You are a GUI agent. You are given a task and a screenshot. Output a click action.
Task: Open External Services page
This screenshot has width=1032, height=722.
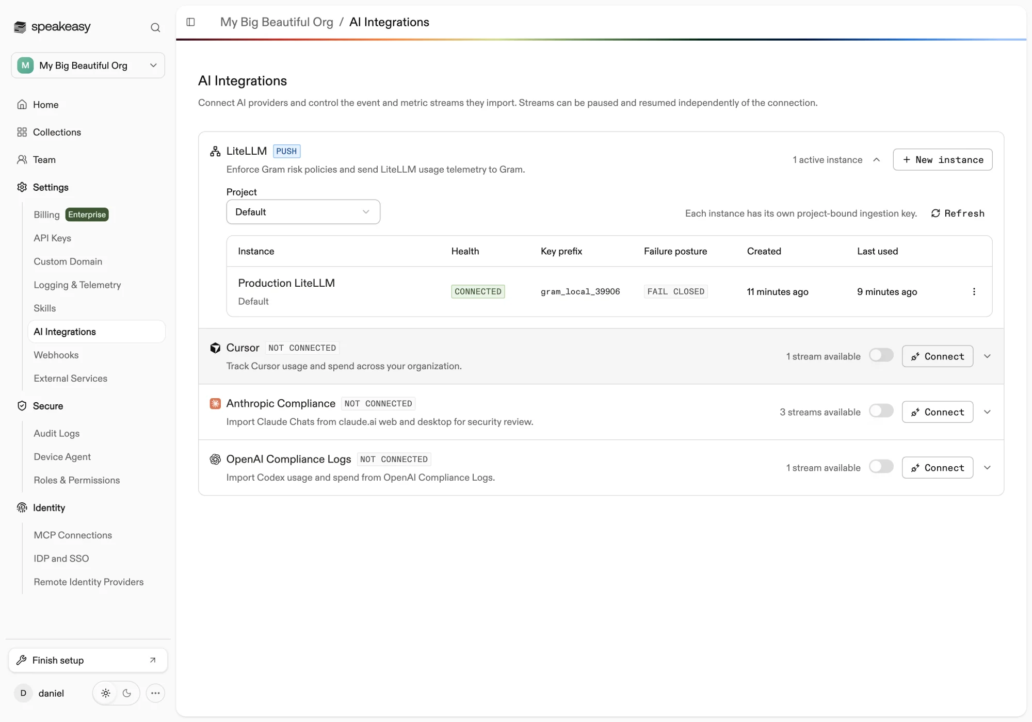pyautogui.click(x=71, y=379)
